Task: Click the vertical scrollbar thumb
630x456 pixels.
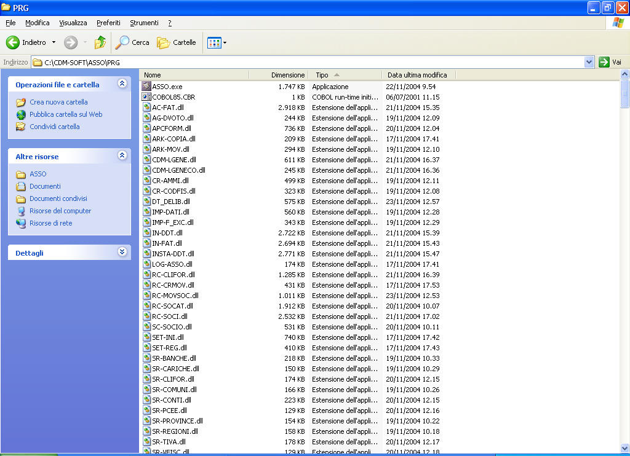Action: tap(624, 93)
